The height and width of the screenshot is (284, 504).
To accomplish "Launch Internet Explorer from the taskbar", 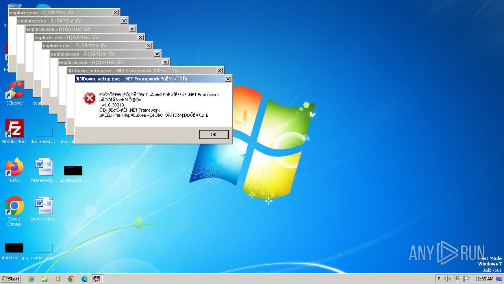I will (31, 279).
